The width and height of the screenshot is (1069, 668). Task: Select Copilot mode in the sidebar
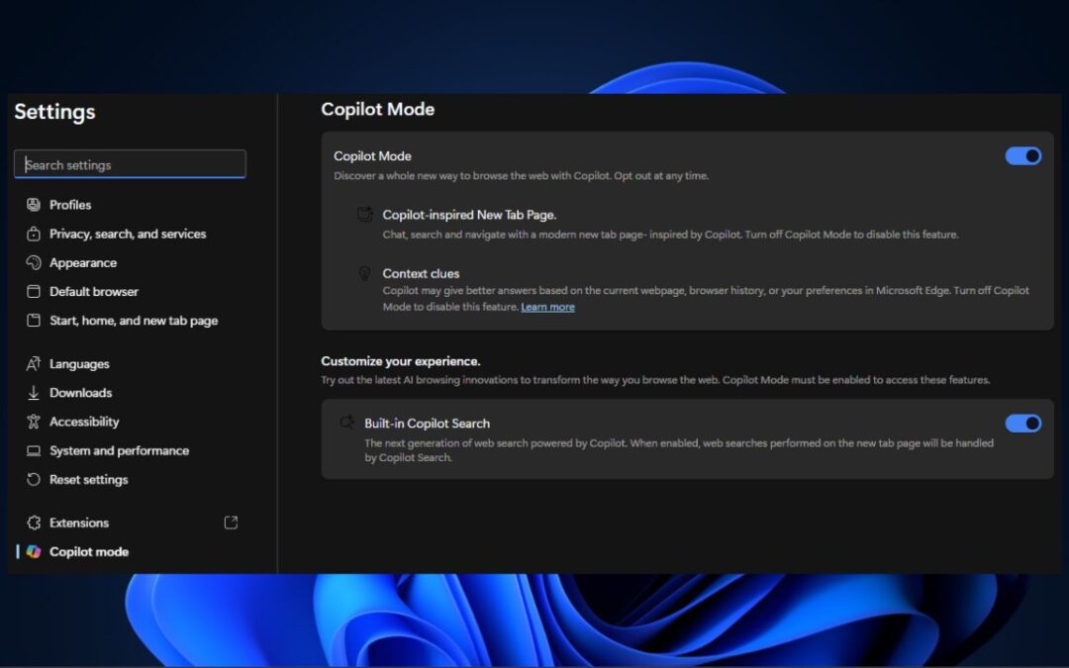(89, 551)
